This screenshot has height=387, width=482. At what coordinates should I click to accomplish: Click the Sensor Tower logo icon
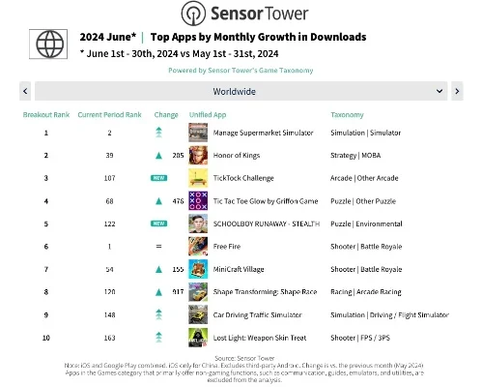[193, 14]
